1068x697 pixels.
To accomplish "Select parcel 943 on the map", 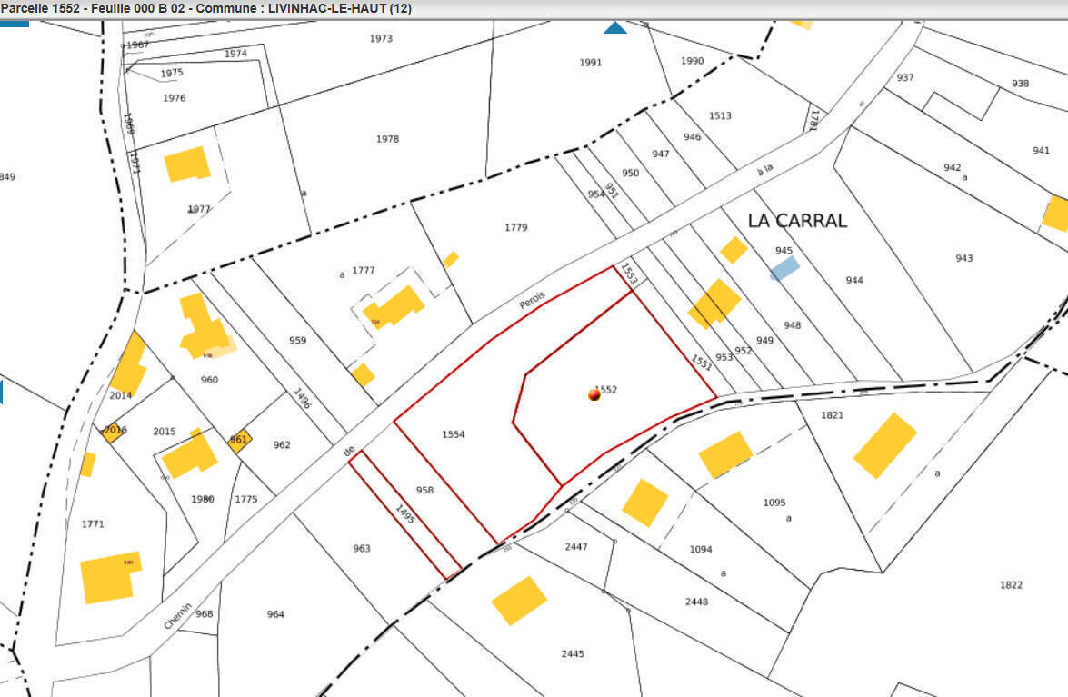I will coord(963,258).
